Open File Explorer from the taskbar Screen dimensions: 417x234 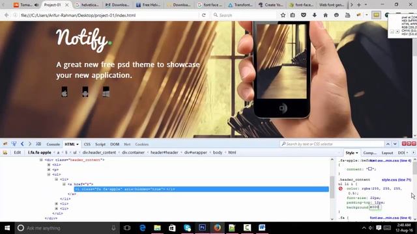158,227
